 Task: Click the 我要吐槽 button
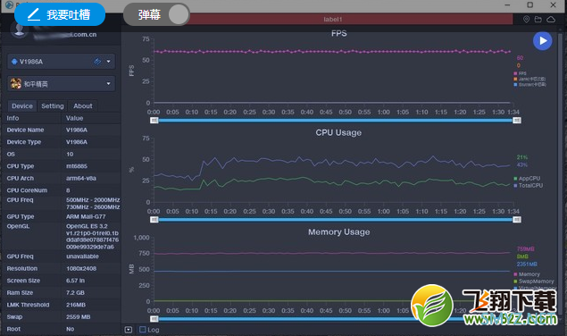point(60,14)
